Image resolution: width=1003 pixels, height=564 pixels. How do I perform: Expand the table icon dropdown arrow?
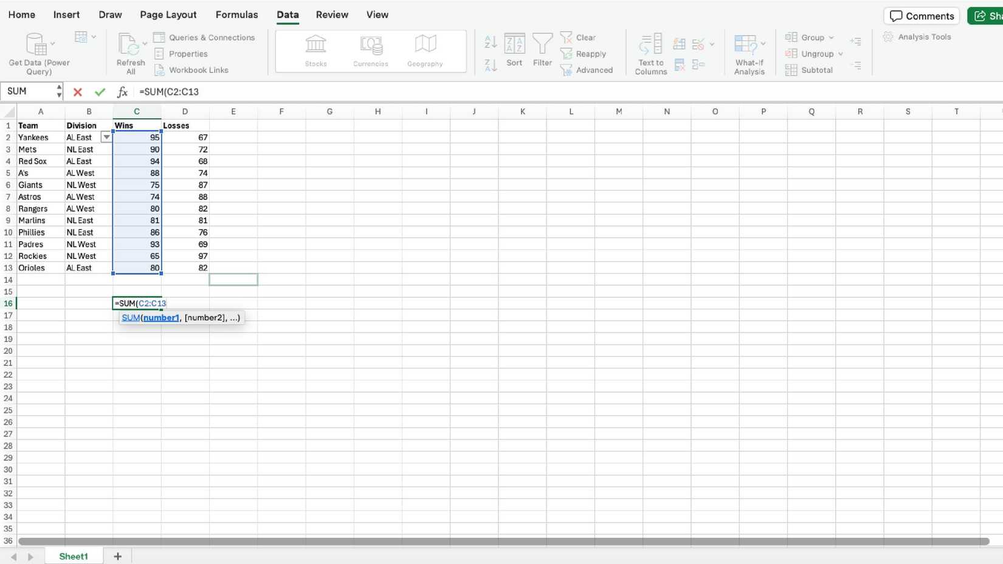pos(94,37)
